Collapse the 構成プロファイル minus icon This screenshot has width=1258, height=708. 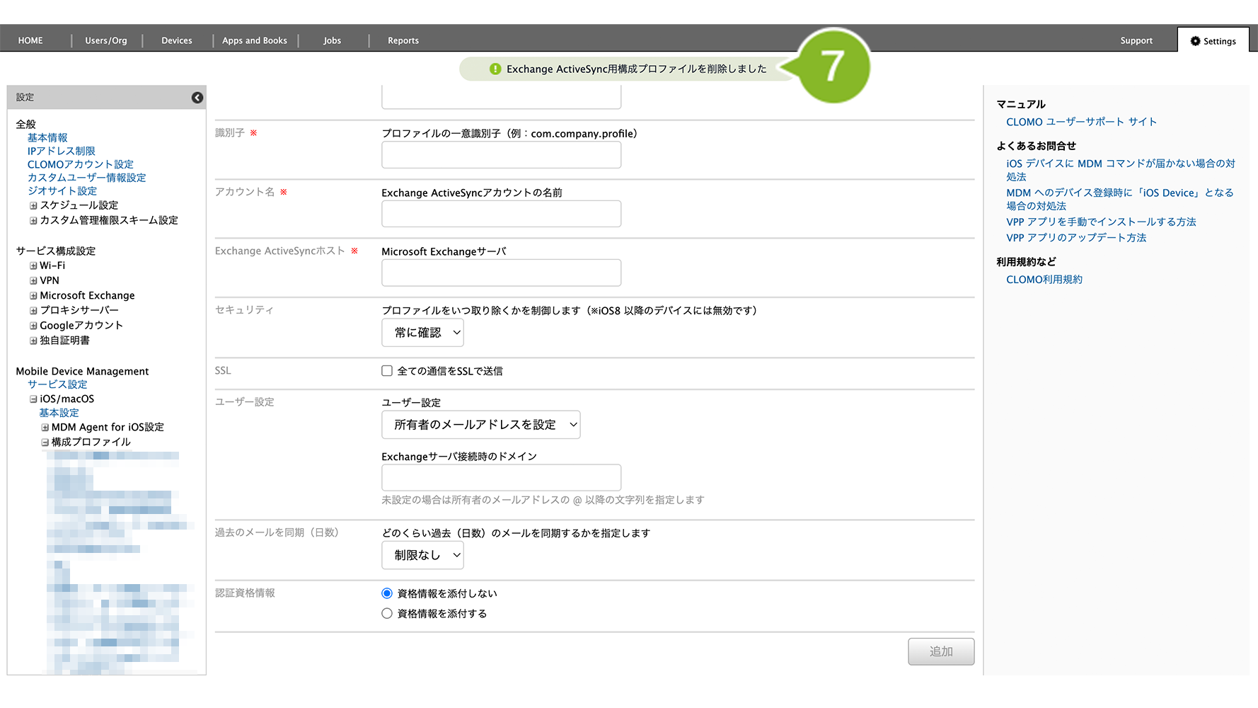pos(45,442)
